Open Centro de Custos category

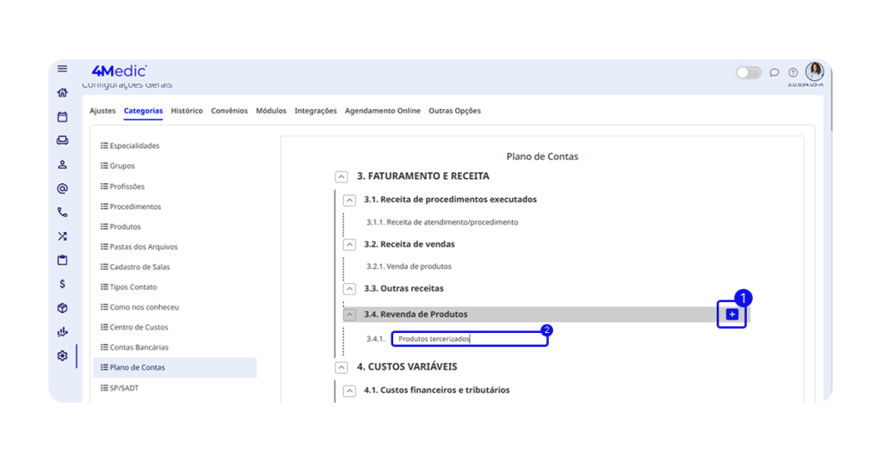pos(139,327)
